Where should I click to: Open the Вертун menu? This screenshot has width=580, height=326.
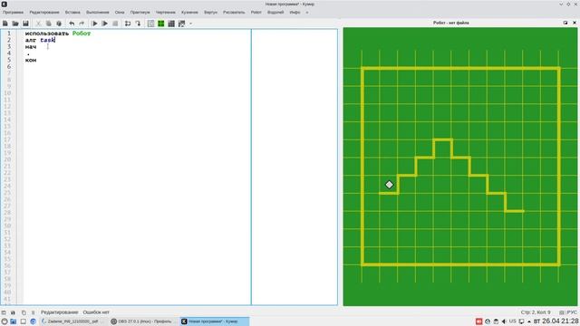click(x=210, y=12)
